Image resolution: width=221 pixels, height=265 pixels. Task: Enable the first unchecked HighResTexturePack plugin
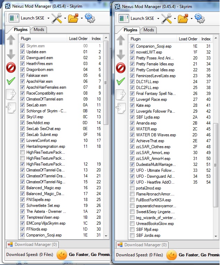[22, 152]
